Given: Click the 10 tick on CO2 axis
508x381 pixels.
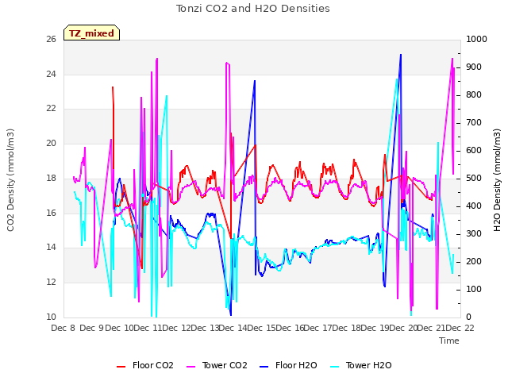Looking at the screenshot, I should (51, 317).
